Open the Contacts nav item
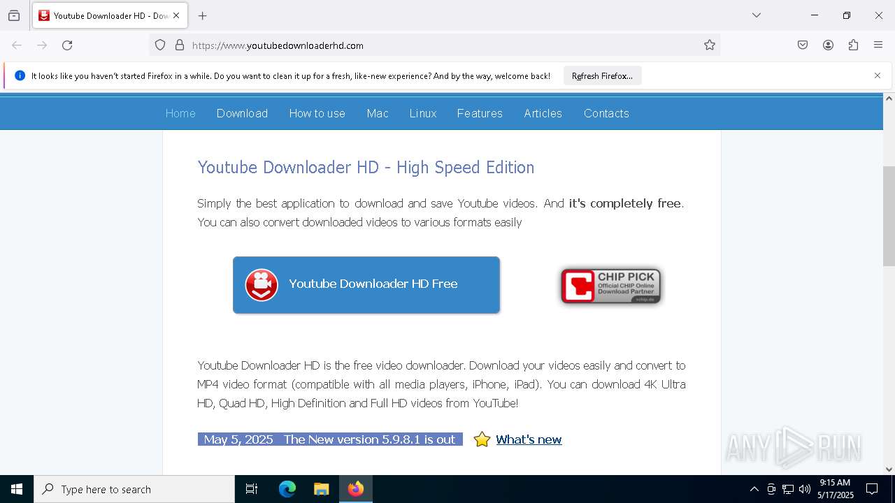 pyautogui.click(x=606, y=113)
